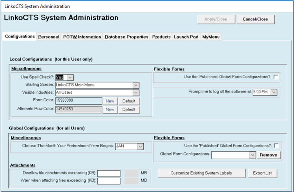Click the Apply/Close button

pyautogui.click(x=216, y=19)
